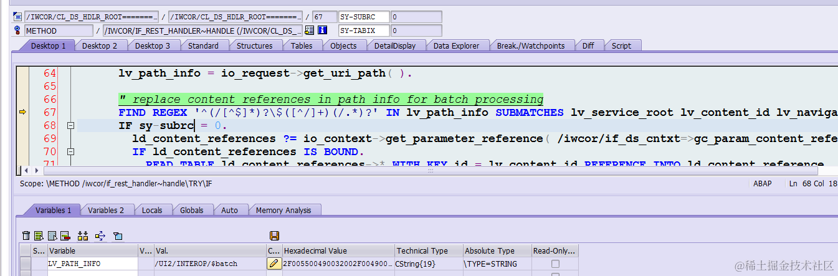Click the append row icon in variables toolbar
Image resolution: width=838 pixels, height=276 pixels.
tap(52, 236)
